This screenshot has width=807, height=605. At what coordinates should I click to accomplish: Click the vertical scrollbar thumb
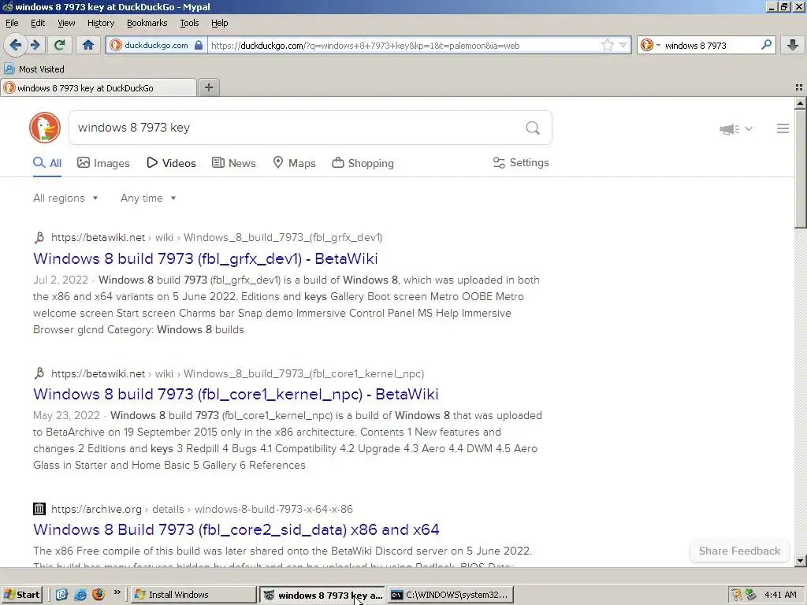[800, 169]
